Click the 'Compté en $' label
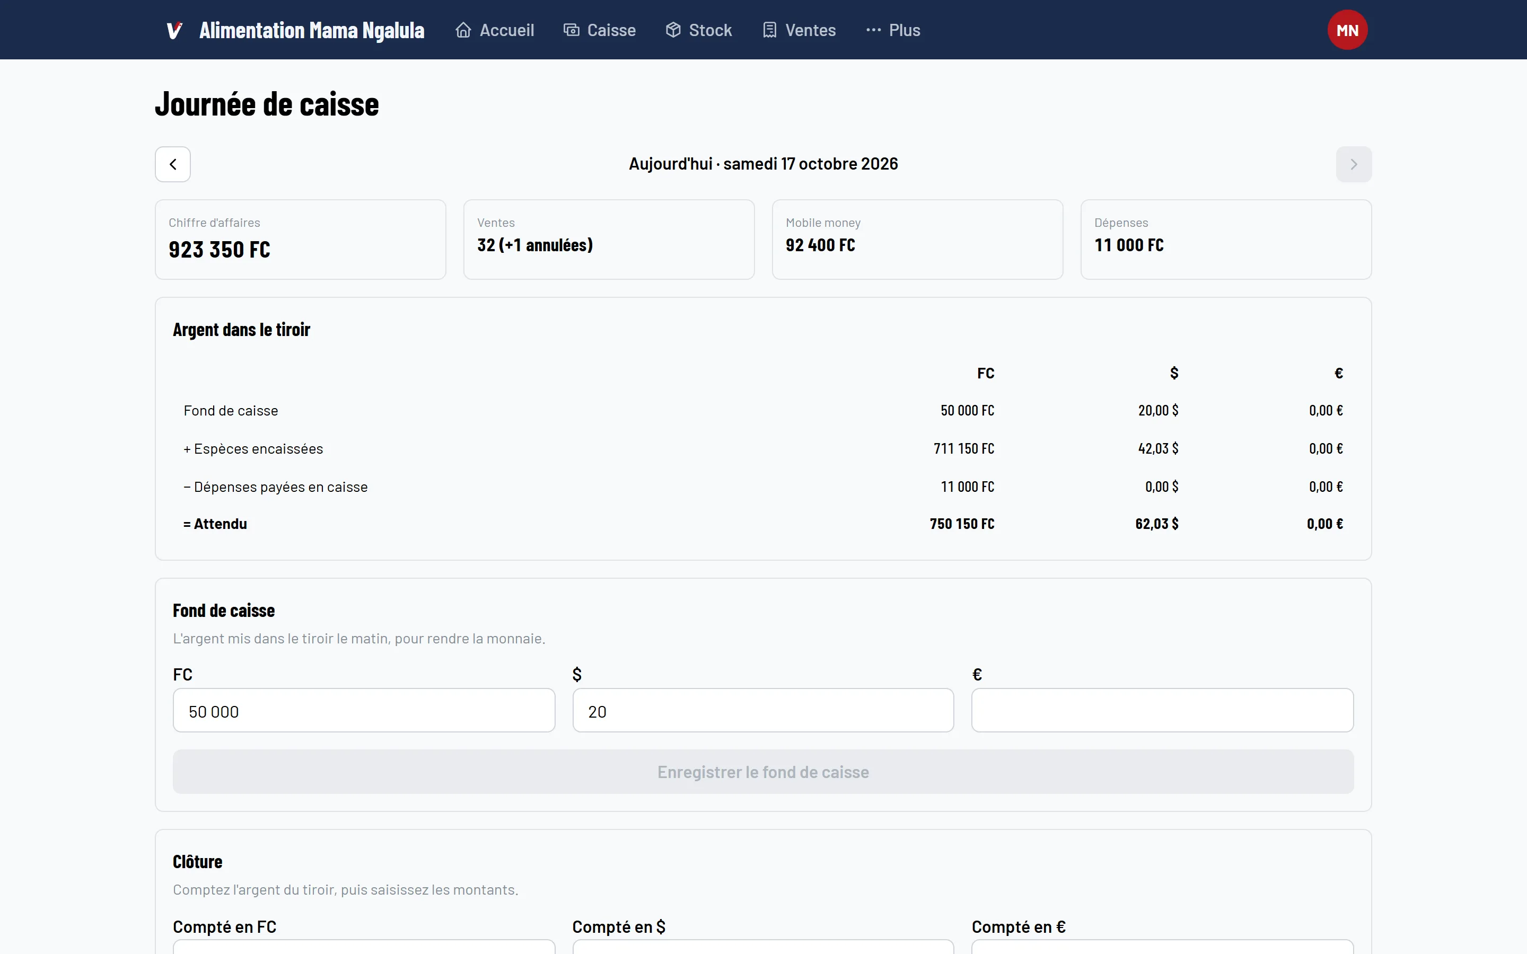Viewport: 1527px width, 954px height. coord(619,927)
